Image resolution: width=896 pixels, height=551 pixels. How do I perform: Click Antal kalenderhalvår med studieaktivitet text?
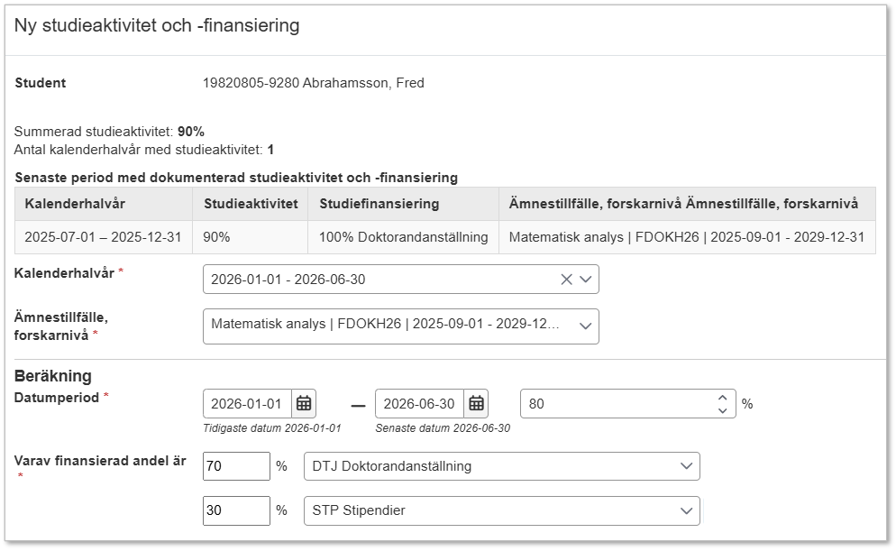[x=144, y=150]
